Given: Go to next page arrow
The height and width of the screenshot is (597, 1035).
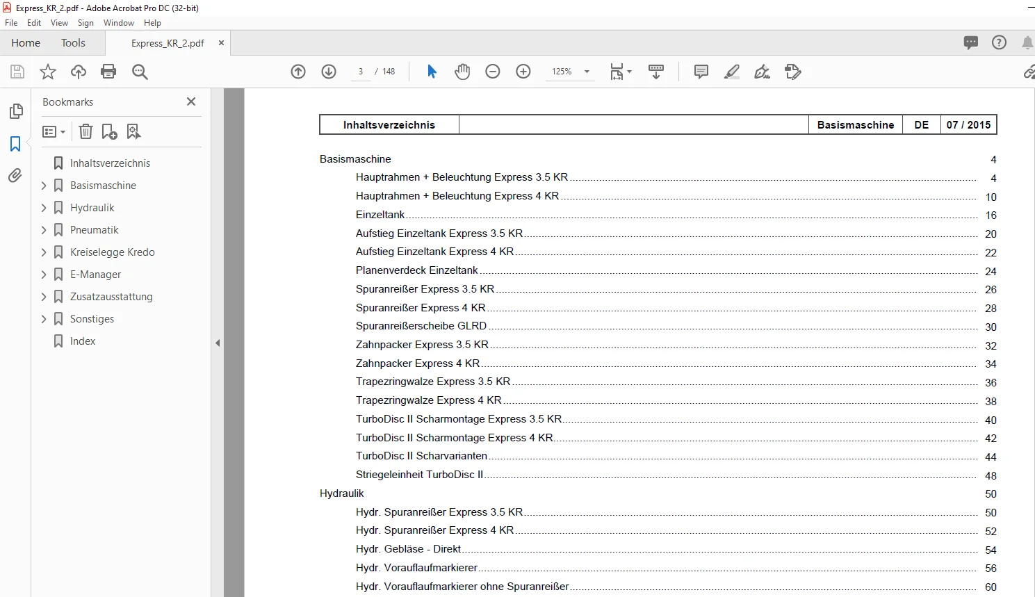Looking at the screenshot, I should (x=329, y=72).
